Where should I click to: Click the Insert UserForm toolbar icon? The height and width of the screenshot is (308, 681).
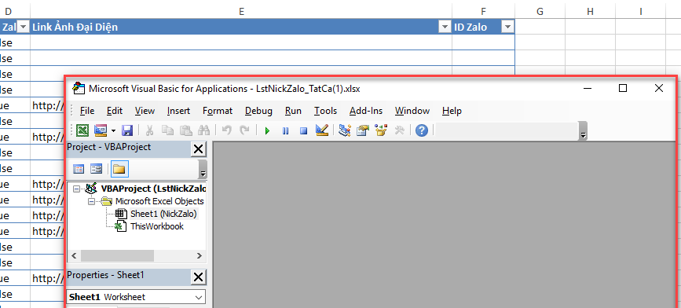pos(101,130)
